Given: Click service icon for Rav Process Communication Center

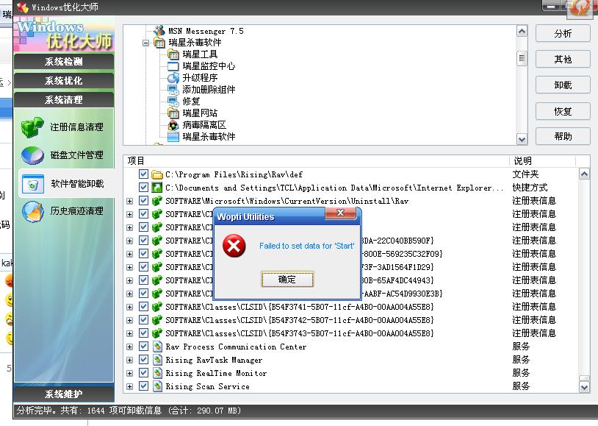Looking at the screenshot, I should 157,347.
